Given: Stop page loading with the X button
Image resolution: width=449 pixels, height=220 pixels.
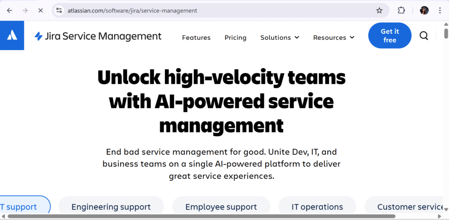Looking at the screenshot, I should click(40, 11).
